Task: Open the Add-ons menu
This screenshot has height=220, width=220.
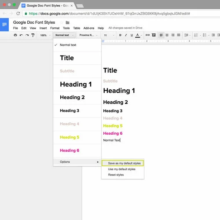Action: [x=89, y=28]
